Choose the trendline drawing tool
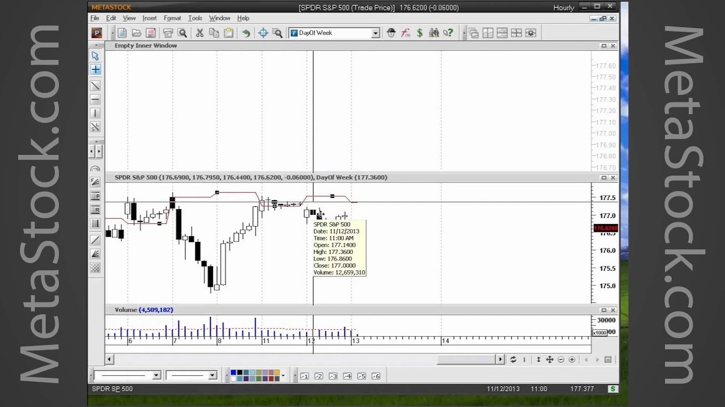 tap(95, 85)
